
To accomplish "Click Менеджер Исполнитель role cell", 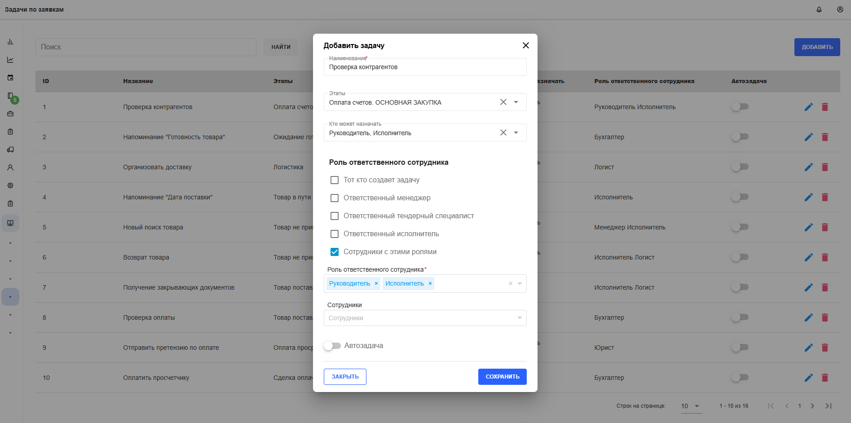I will [x=630, y=227].
